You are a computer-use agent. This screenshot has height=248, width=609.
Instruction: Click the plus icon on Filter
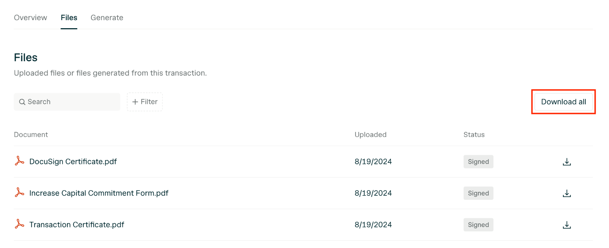tap(135, 102)
